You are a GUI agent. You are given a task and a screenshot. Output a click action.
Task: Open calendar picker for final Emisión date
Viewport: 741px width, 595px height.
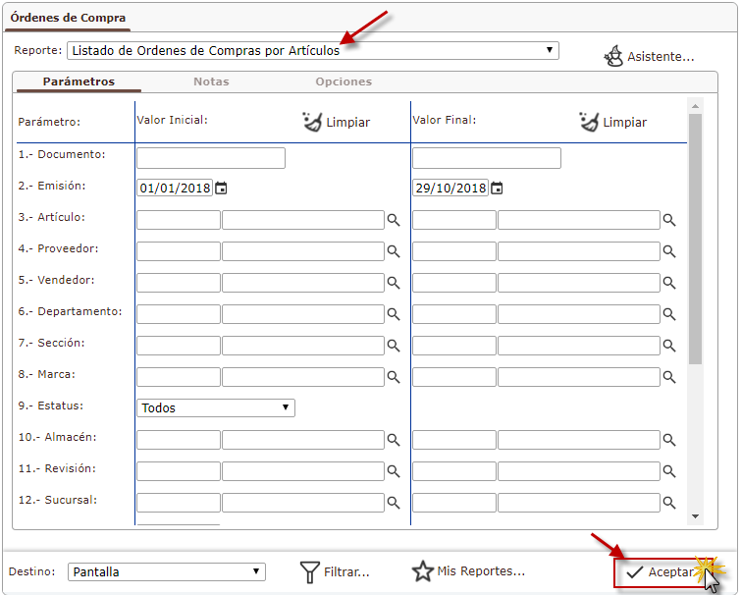coord(497,189)
